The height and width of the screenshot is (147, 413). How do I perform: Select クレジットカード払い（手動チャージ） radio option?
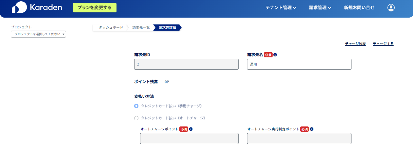point(136,106)
